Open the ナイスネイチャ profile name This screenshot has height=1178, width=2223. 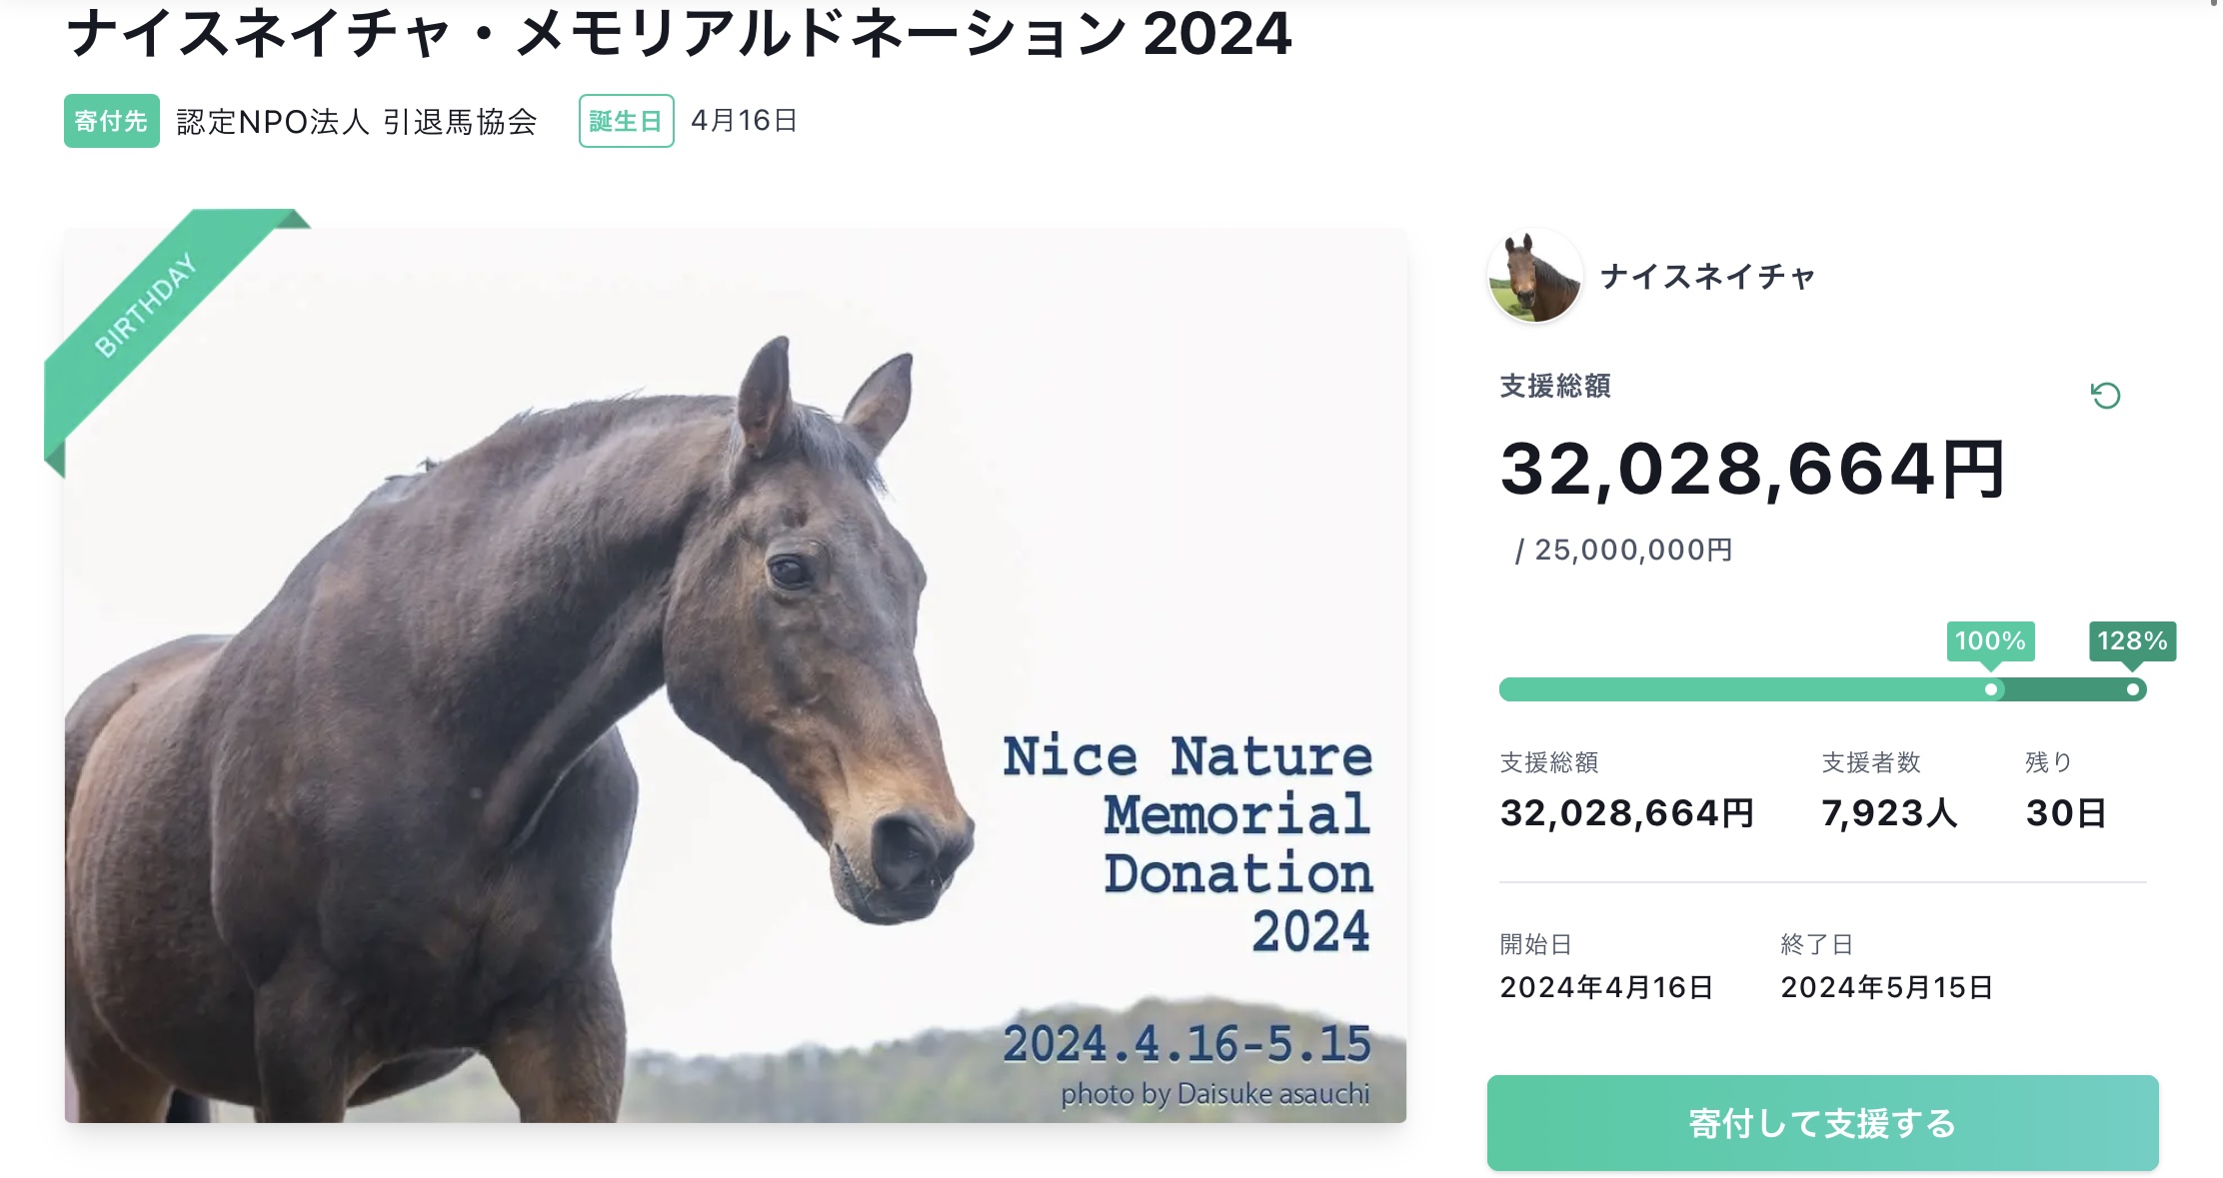point(1707,276)
